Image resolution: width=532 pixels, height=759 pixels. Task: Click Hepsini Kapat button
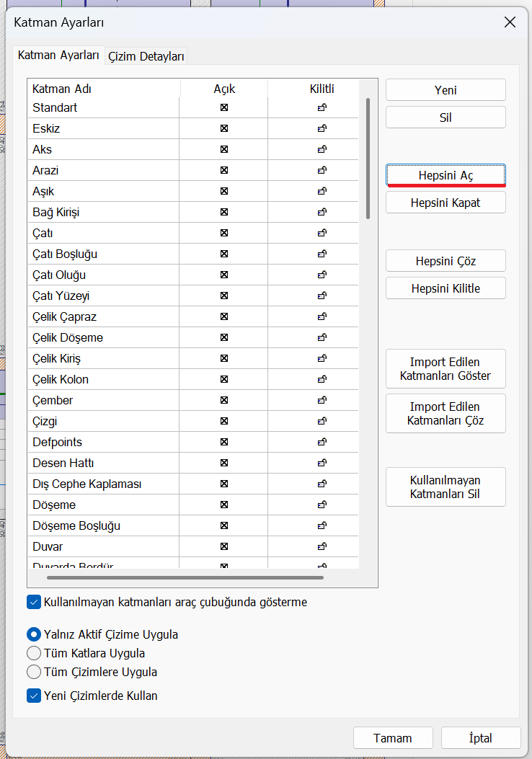tap(445, 203)
